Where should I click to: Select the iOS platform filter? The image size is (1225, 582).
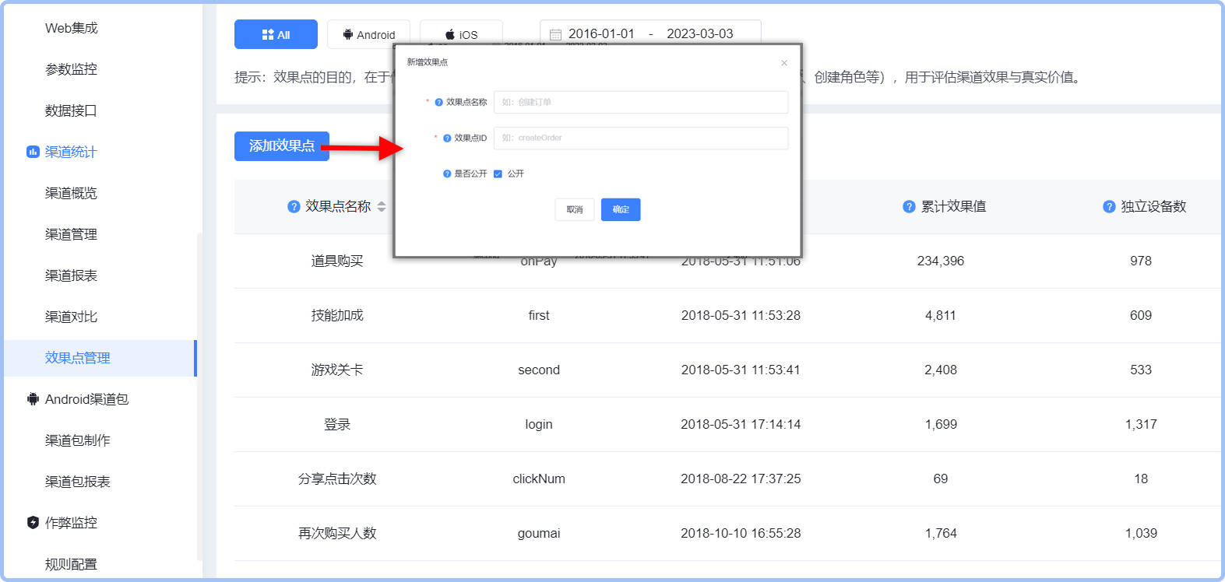pyautogui.click(x=461, y=34)
